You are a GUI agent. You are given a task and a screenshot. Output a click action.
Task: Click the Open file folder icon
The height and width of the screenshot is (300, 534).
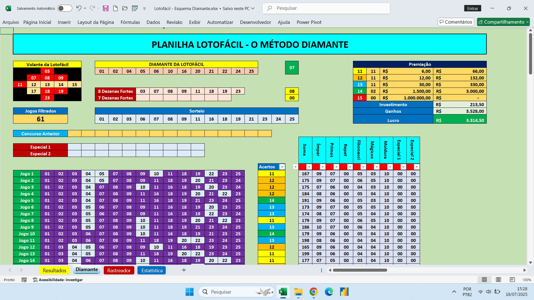click(x=125, y=8)
